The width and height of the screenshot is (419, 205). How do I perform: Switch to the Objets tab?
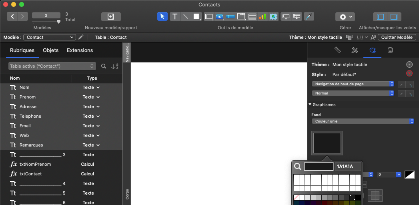51,50
